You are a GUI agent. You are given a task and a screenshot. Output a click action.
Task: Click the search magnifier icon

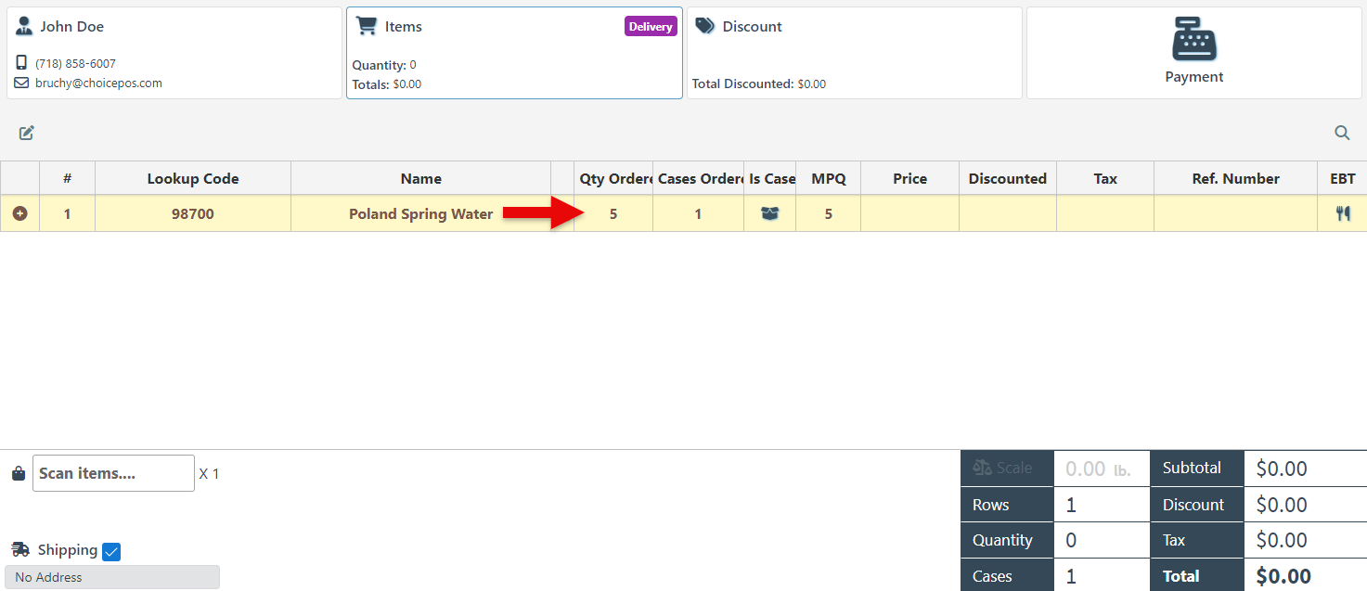1342,133
